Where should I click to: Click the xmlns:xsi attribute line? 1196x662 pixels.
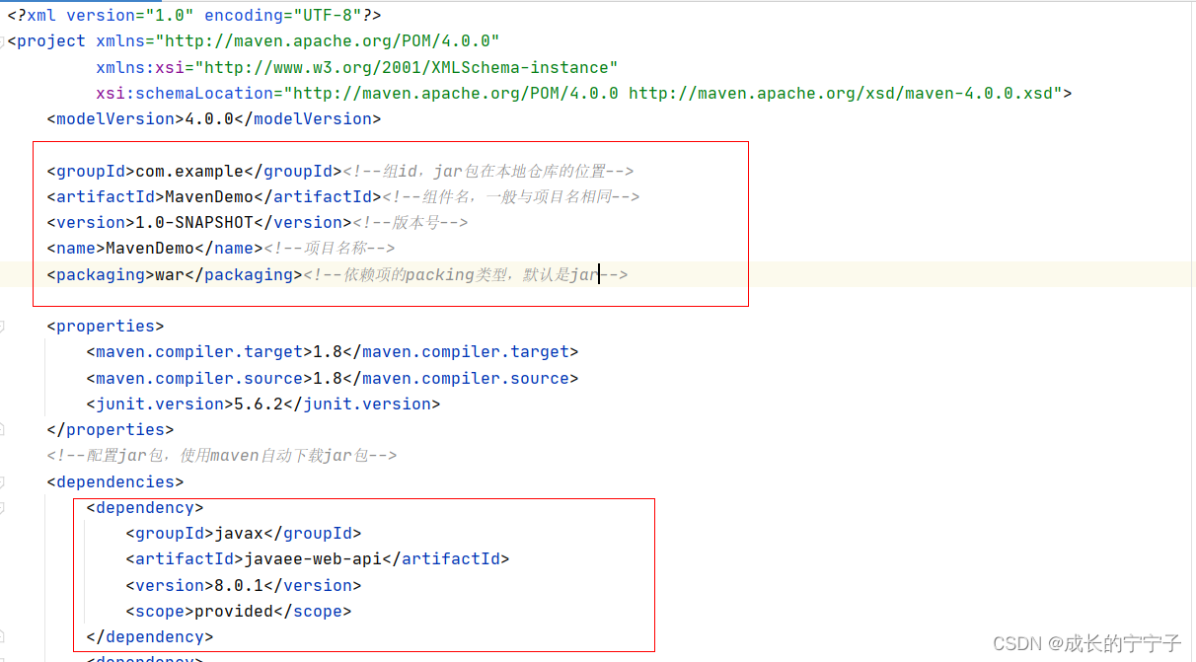[356, 67]
